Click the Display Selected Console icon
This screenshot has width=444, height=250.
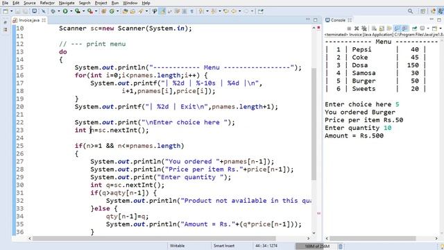coord(422,28)
